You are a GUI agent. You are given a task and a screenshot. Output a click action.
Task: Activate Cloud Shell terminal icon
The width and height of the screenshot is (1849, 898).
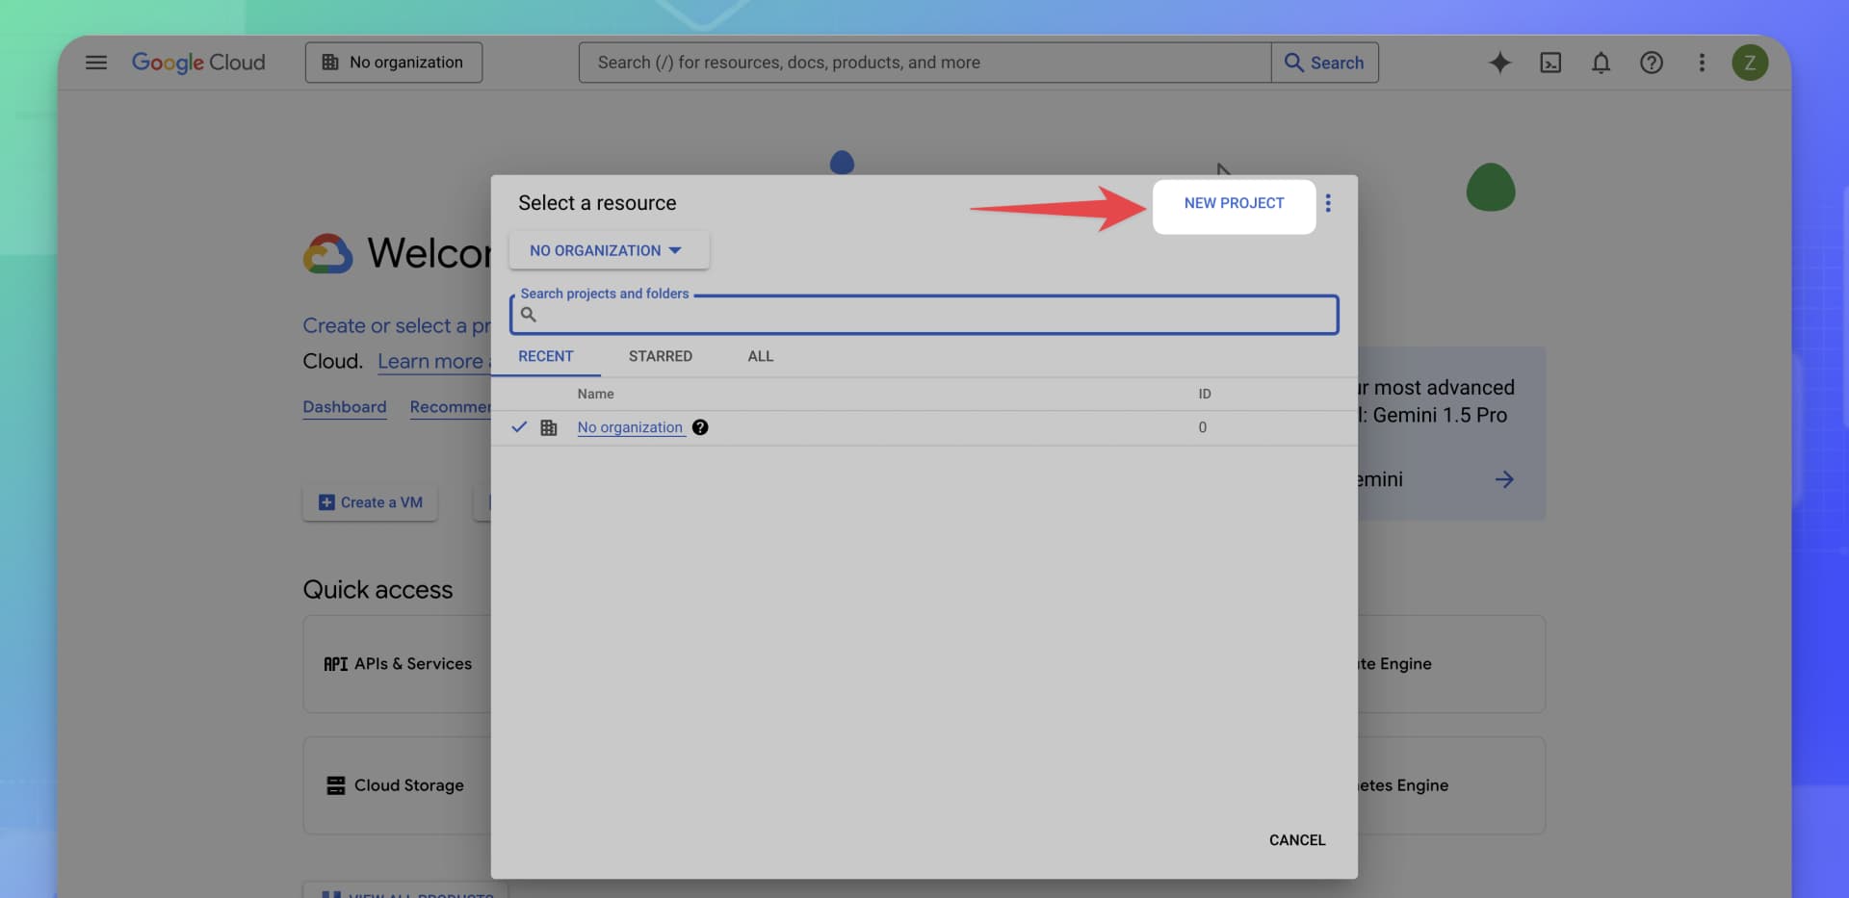click(1550, 62)
